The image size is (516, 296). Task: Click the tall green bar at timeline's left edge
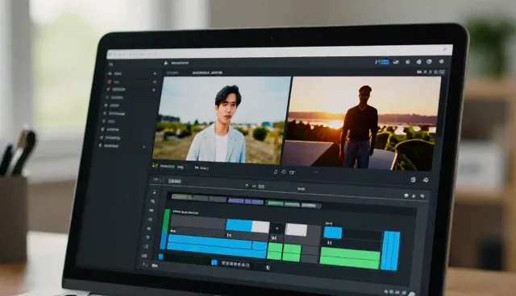(167, 221)
